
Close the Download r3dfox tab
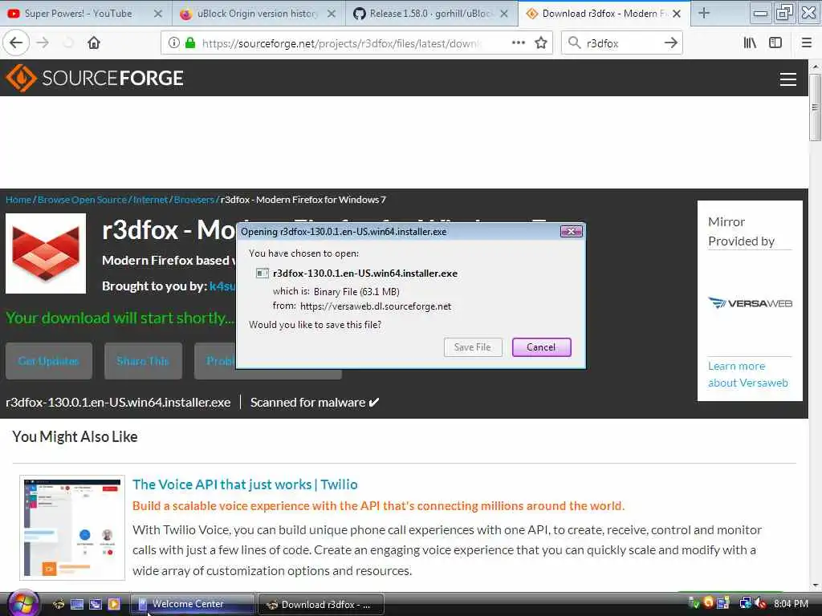click(677, 14)
